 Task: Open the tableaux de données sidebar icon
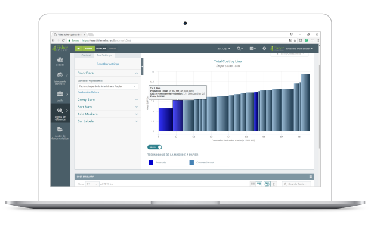point(60,75)
